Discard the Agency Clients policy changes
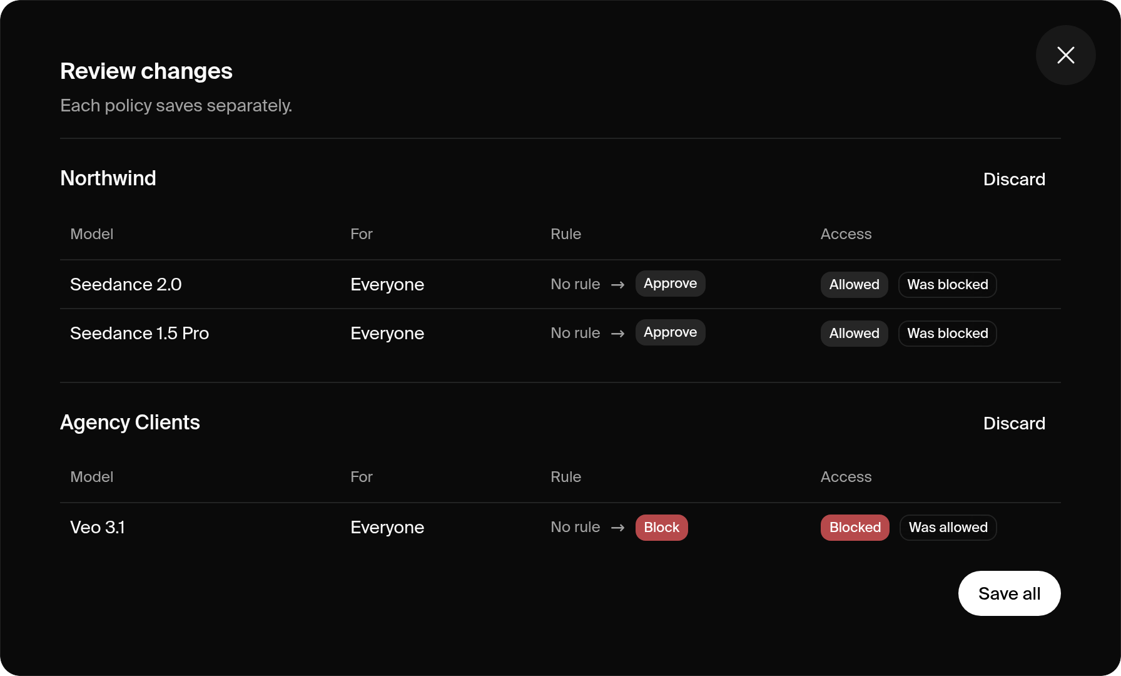 point(1014,423)
